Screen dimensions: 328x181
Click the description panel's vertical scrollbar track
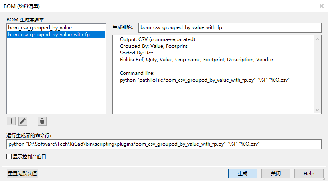click(317, 74)
